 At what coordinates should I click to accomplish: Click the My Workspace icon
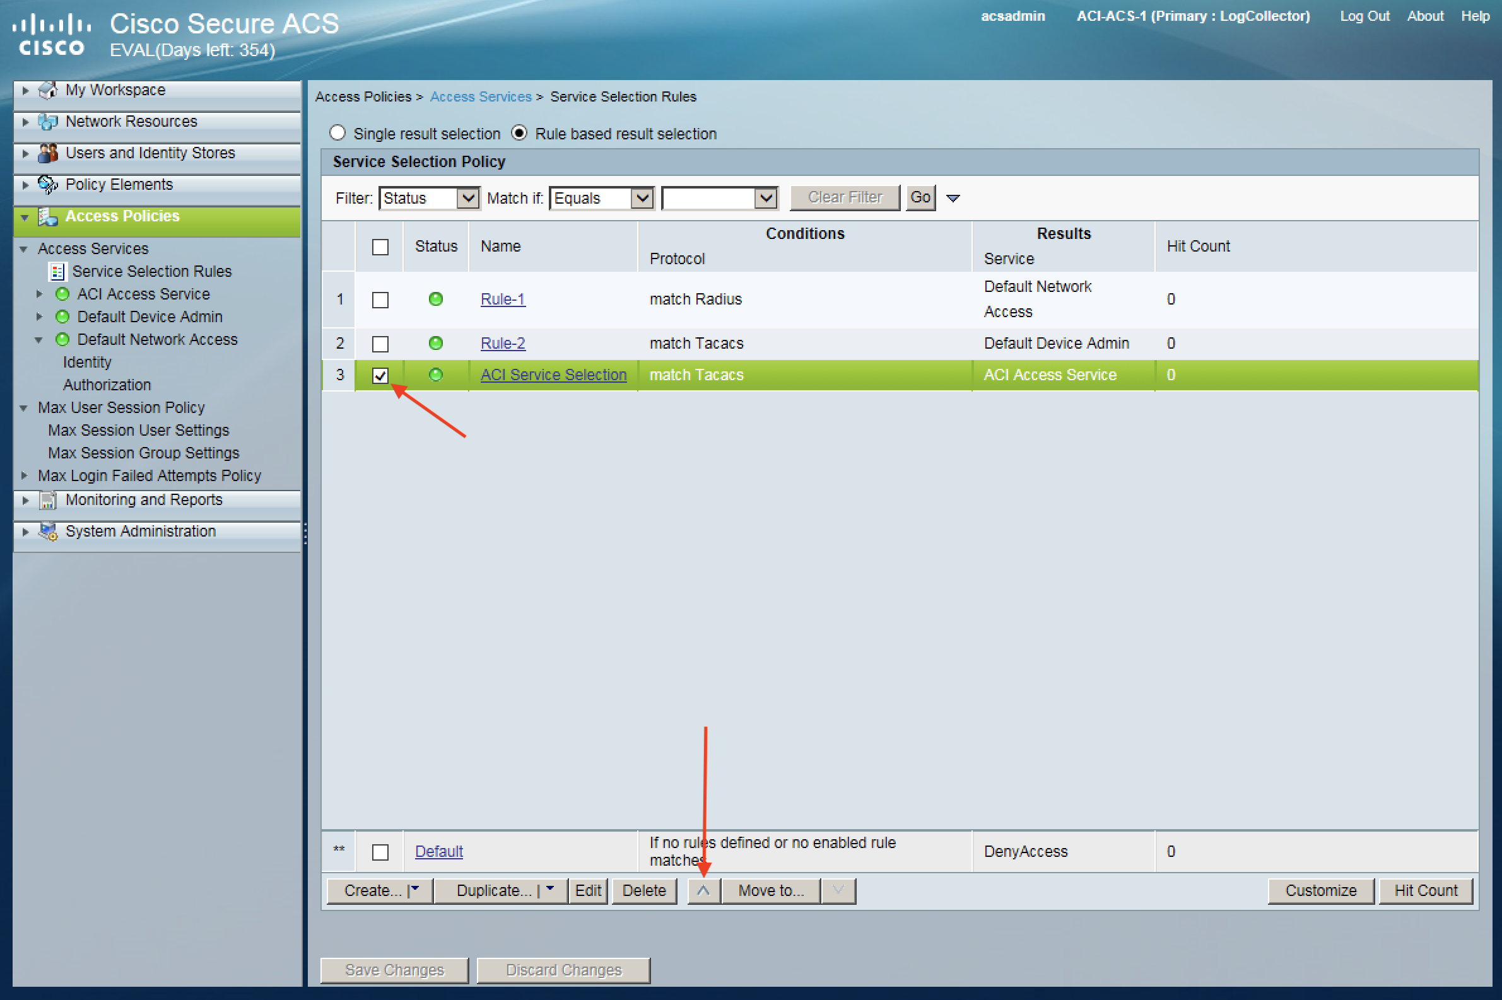pyautogui.click(x=48, y=91)
